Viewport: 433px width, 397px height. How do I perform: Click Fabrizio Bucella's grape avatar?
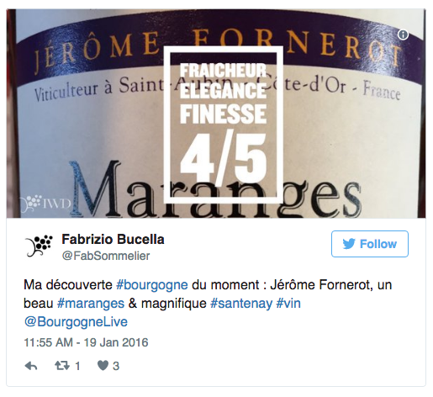(39, 246)
